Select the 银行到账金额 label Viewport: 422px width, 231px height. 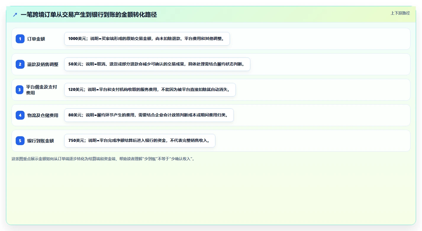41,141
